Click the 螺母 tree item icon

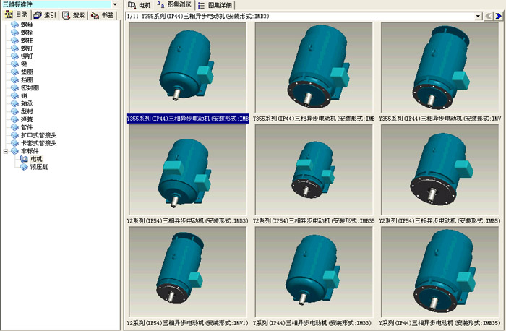[14, 25]
